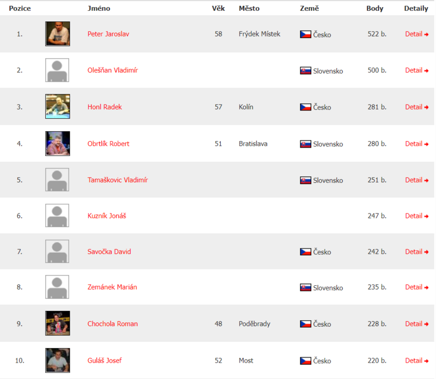Open the Savočka David player link
This screenshot has height=379, width=436.
point(109,252)
